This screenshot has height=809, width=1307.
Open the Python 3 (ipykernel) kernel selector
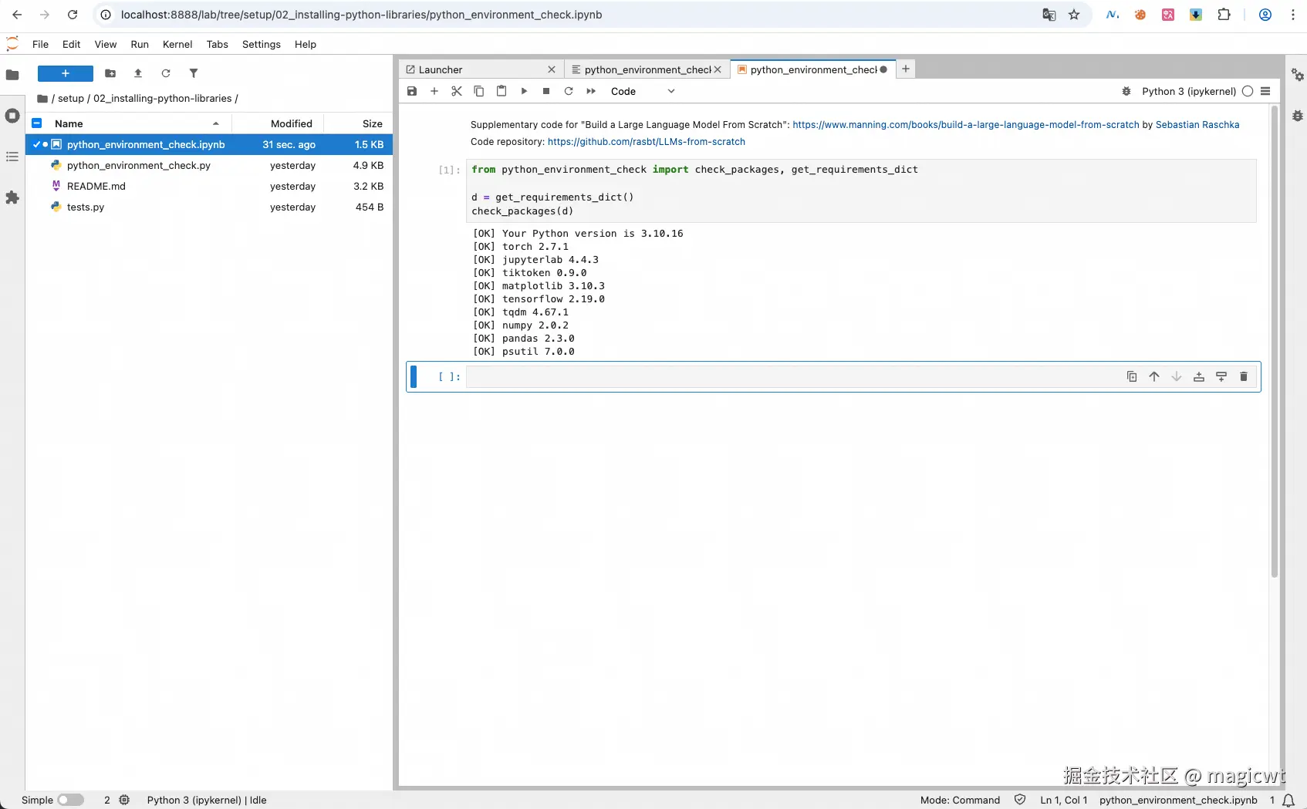[1189, 91]
